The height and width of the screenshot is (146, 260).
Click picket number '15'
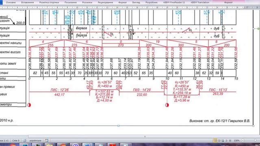236,79
